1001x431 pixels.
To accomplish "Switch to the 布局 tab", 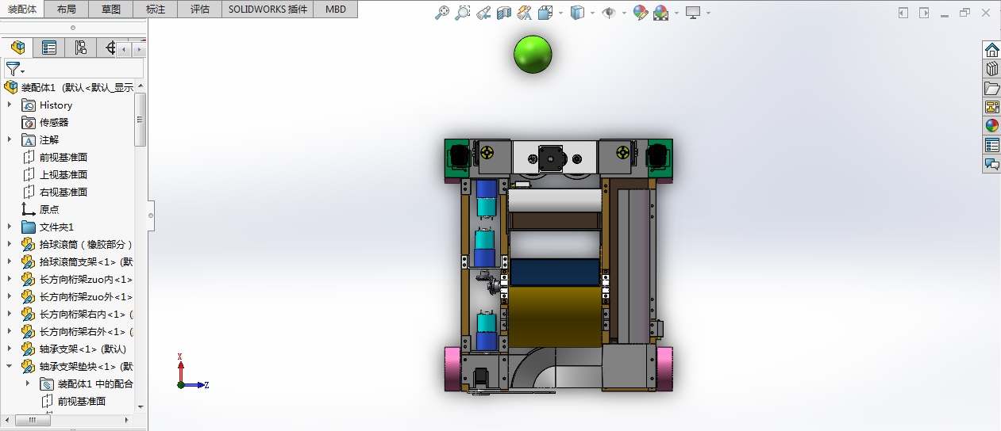I will (x=67, y=10).
